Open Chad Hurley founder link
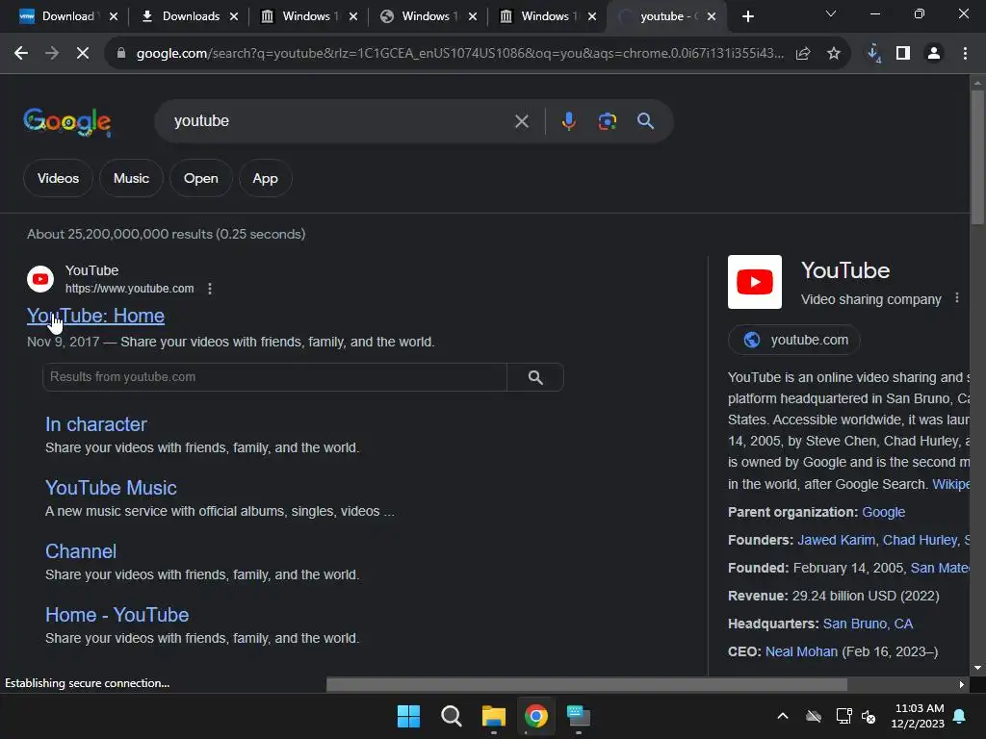Viewport: 986px width, 739px height. click(x=920, y=540)
